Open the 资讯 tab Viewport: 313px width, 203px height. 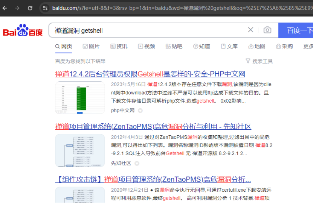(x=119, y=46)
